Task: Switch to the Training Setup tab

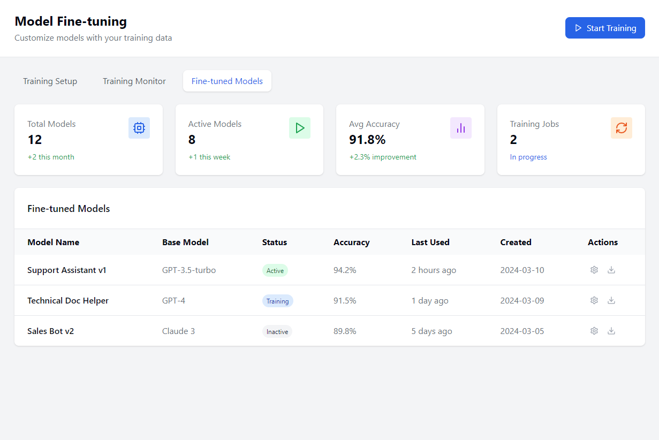Action: click(50, 81)
